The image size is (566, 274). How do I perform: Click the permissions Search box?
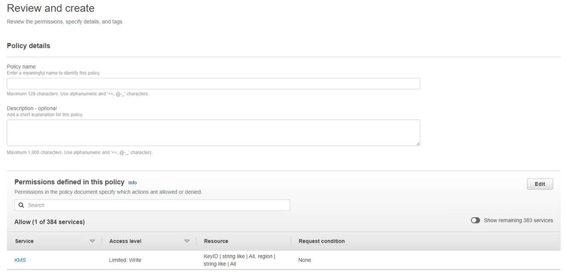coord(152,205)
